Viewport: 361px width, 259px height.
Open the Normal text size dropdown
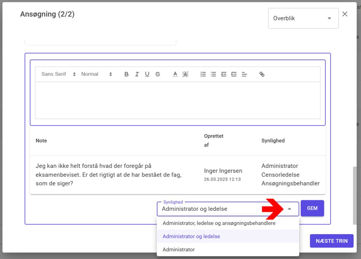(x=96, y=74)
